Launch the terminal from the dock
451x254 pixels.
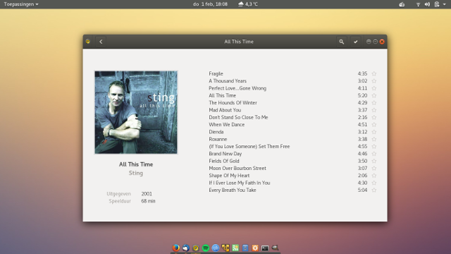coord(265,248)
